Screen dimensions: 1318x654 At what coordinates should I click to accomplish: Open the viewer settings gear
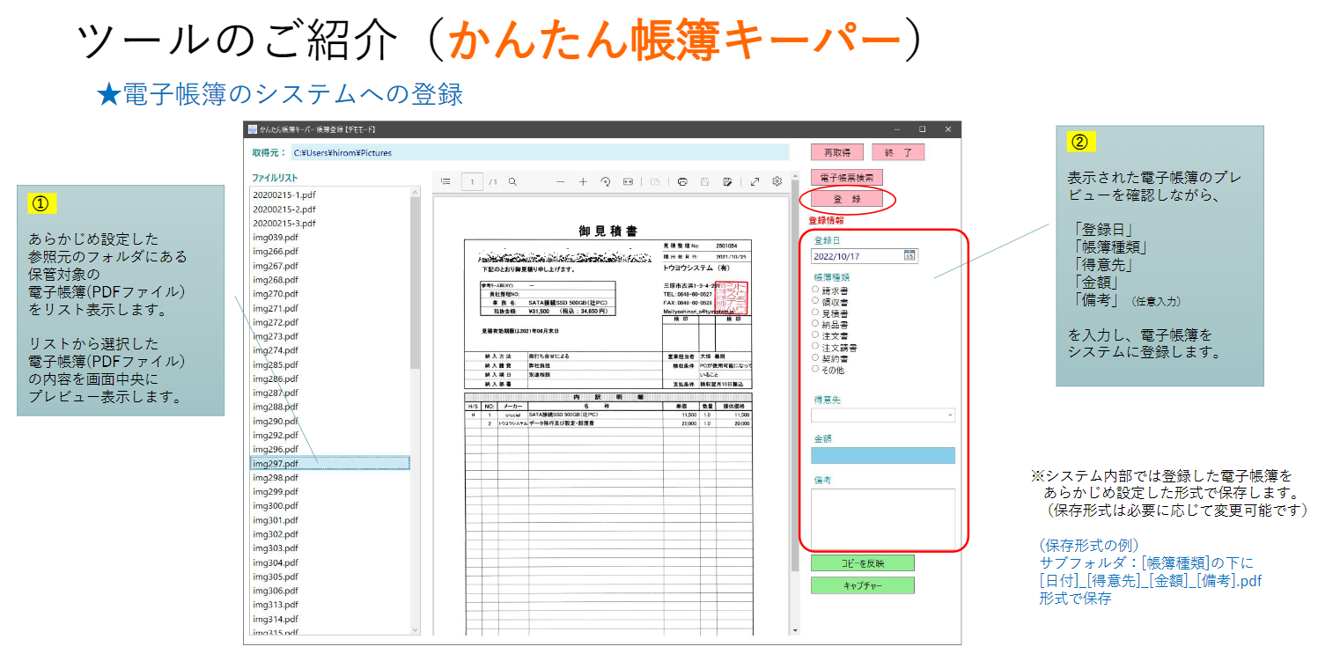777,181
